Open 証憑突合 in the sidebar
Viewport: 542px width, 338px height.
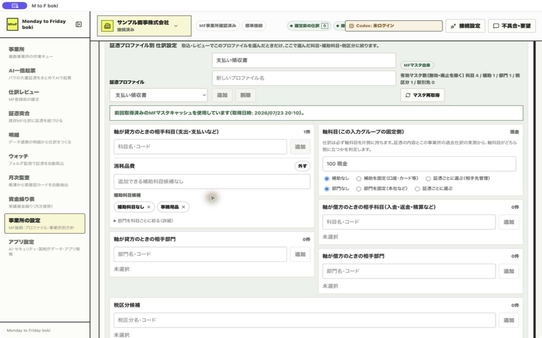(45, 117)
